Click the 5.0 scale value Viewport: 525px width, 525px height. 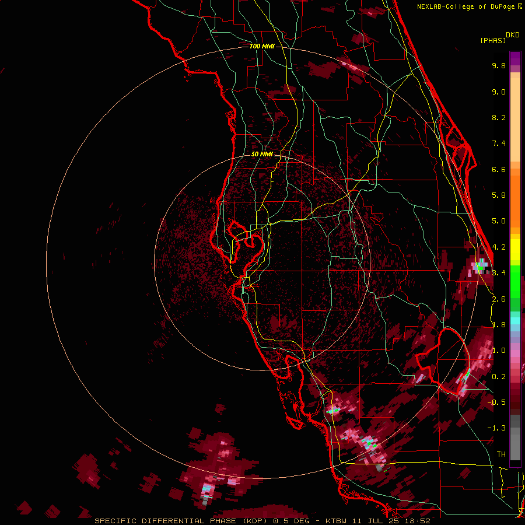click(x=499, y=221)
